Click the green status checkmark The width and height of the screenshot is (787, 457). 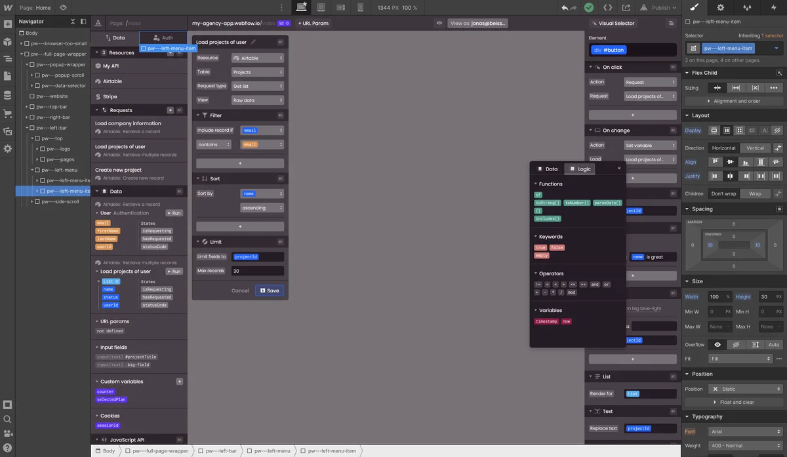pos(589,8)
